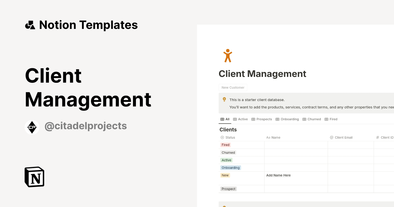
Task: Click the # icon on Client ID column
Action: point(377,137)
